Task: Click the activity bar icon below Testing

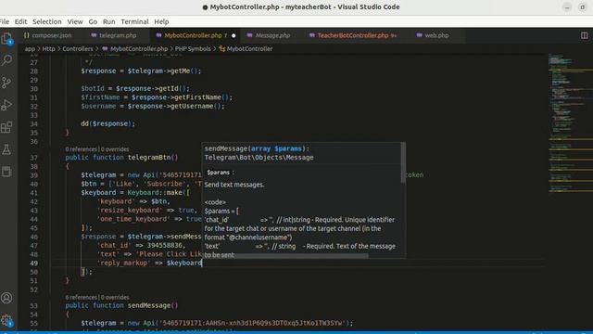Action: click(x=6, y=172)
